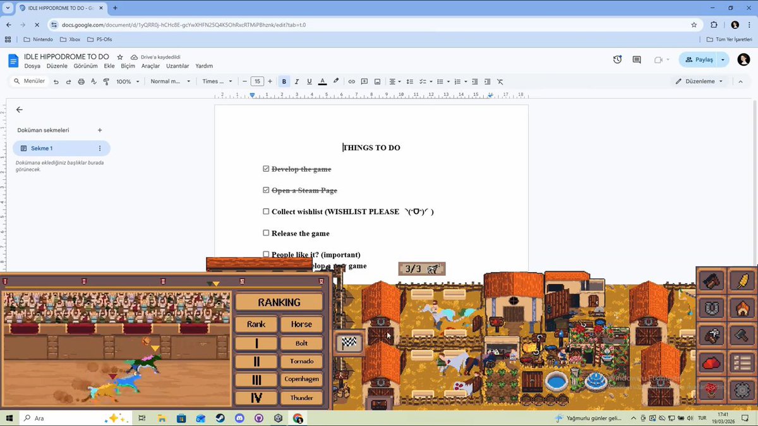This screenshot has width=758, height=426.
Task: Insert a link using toolbar icon
Action: 352,81
